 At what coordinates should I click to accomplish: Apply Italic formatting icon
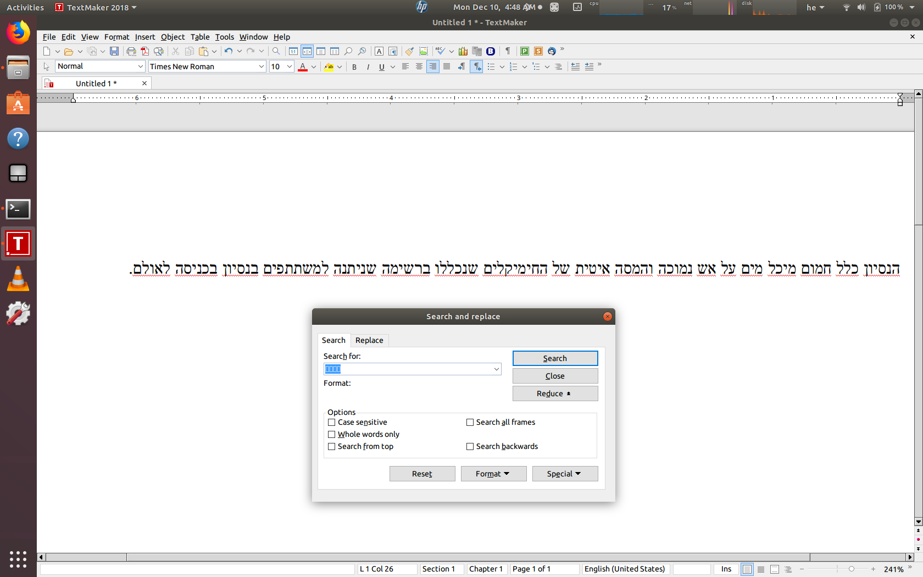coord(368,67)
